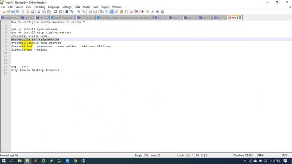The image size is (292, 164).
Task: Click the 'yum -y install epel-release' line
Action: coord(35,29)
